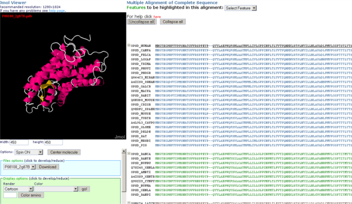Select the OPSD_CRIGR sequence label

pyautogui.click(x=141, y=104)
